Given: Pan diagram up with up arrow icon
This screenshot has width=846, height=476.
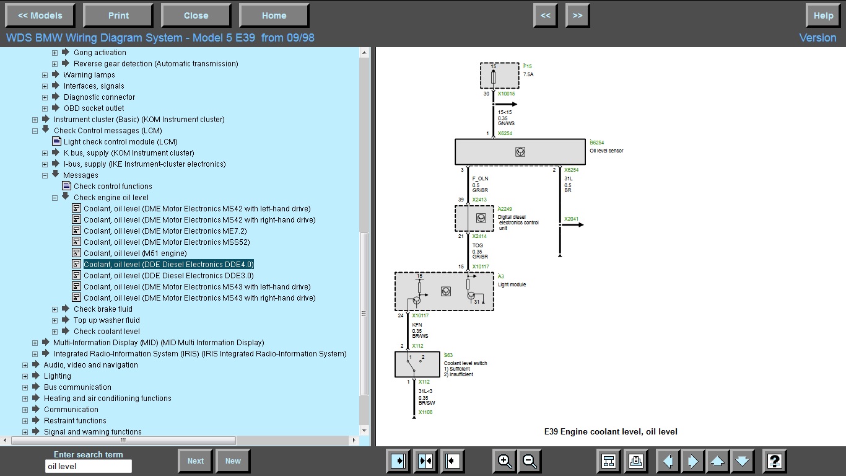Looking at the screenshot, I should [717, 461].
